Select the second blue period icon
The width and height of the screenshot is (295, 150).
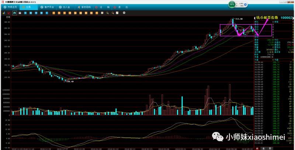pyautogui.click(x=31, y=13)
